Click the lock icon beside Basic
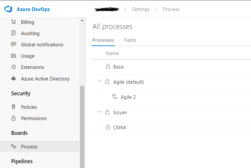 pyautogui.click(x=108, y=66)
